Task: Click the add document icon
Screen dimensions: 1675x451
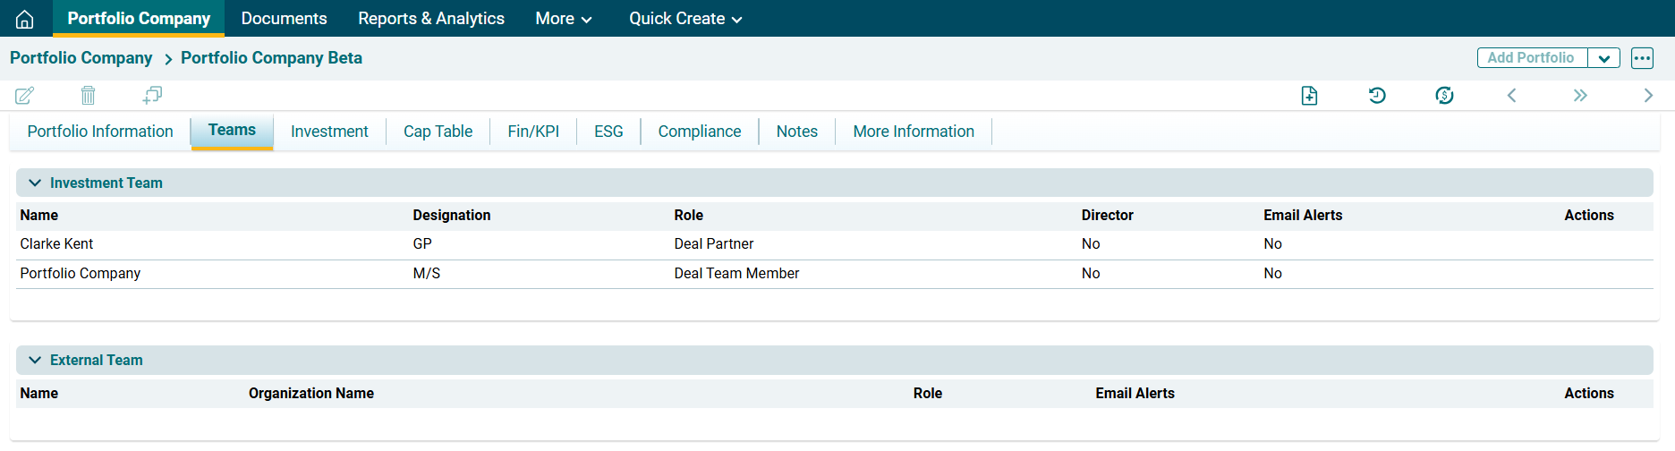Action: pyautogui.click(x=1309, y=95)
